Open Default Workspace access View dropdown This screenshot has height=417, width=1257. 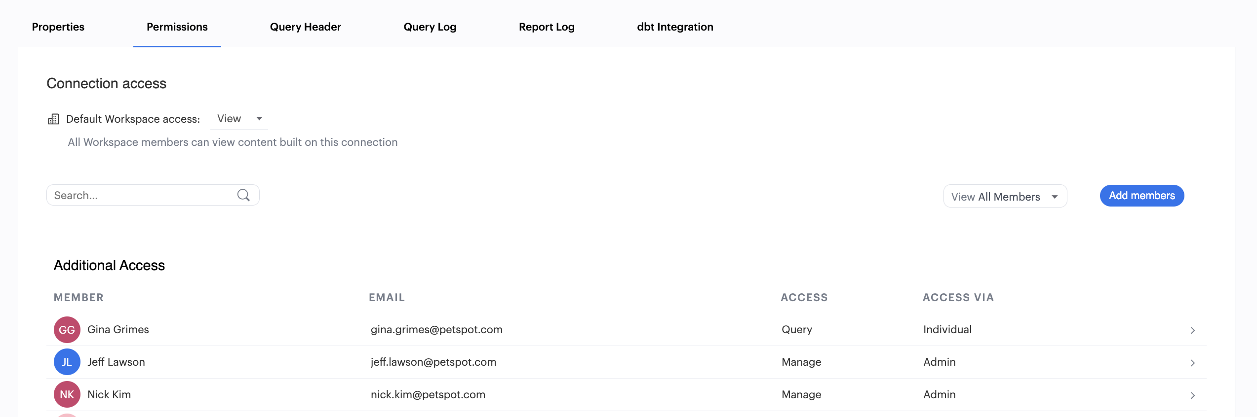pos(239,119)
